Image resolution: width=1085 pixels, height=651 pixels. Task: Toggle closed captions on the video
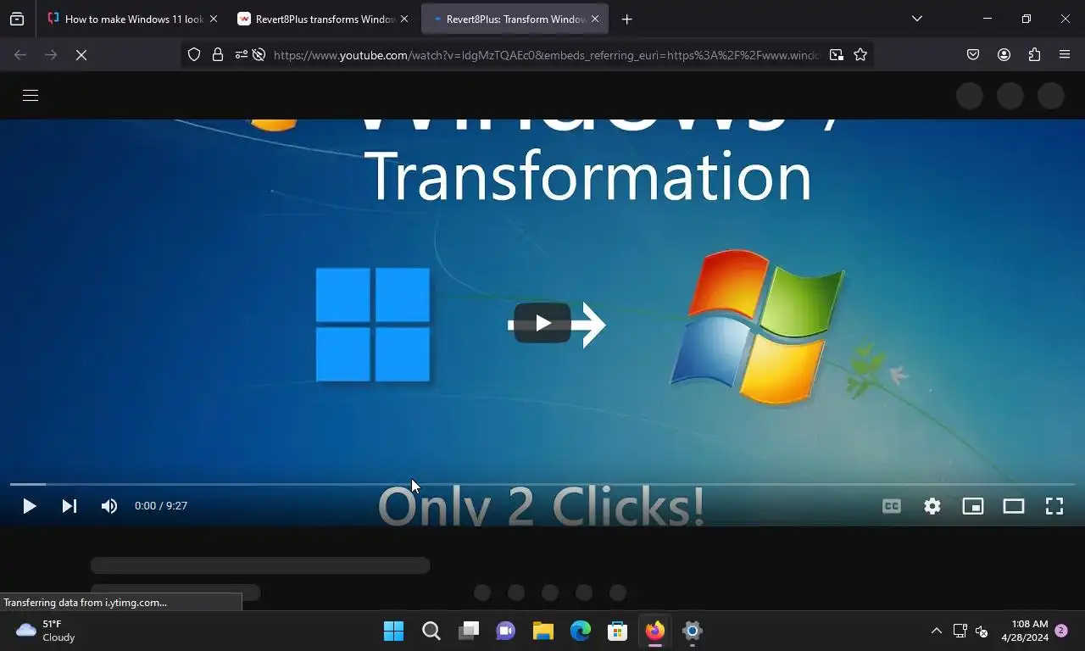[892, 506]
